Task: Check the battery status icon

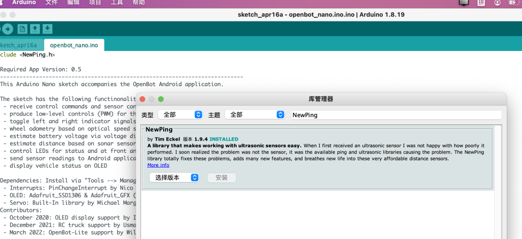Action: [x=513, y=3]
